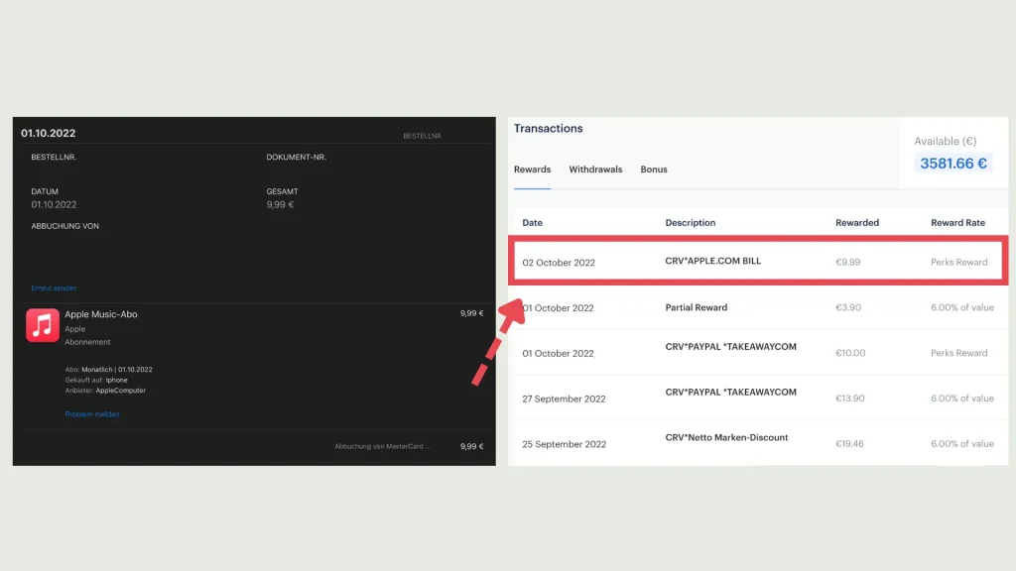The image size is (1016, 571).
Task: Click the CRV*Netto Marken-Discount transaction
Action: click(x=726, y=437)
